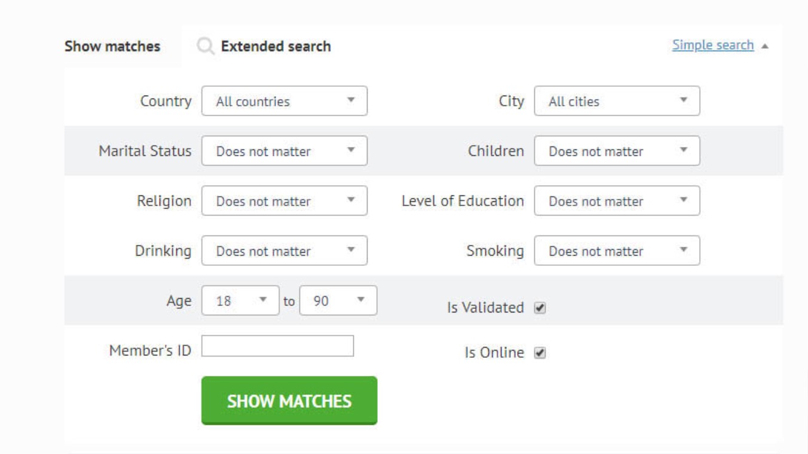The height and width of the screenshot is (454, 808).
Task: Click the Is Online label
Action: click(x=494, y=352)
